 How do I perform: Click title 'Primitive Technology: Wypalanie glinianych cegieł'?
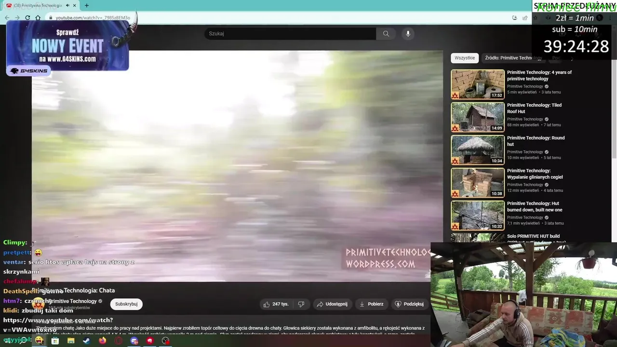coord(535,174)
